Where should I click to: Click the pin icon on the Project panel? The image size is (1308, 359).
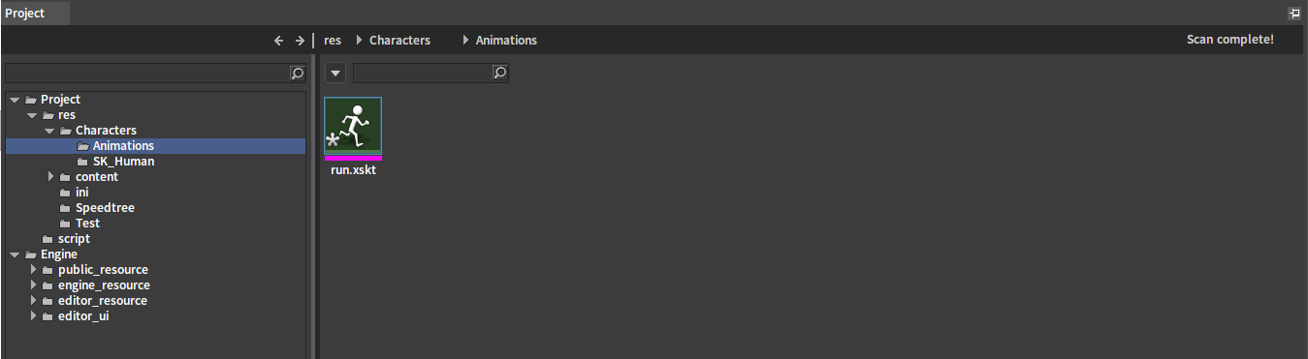click(1294, 14)
